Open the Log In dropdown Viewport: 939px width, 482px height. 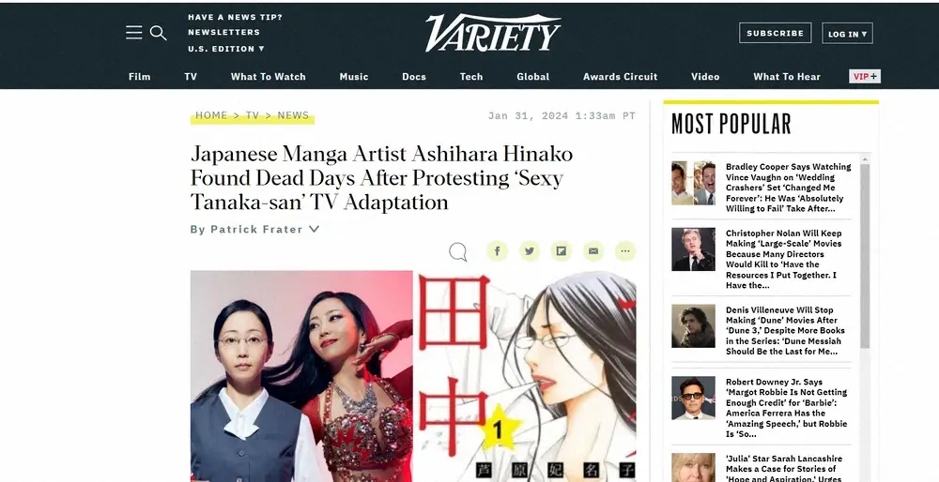847,34
